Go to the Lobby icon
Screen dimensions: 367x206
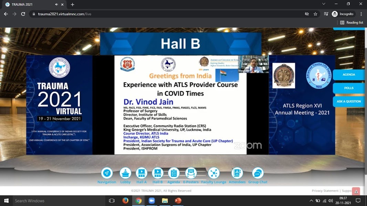pos(125,173)
